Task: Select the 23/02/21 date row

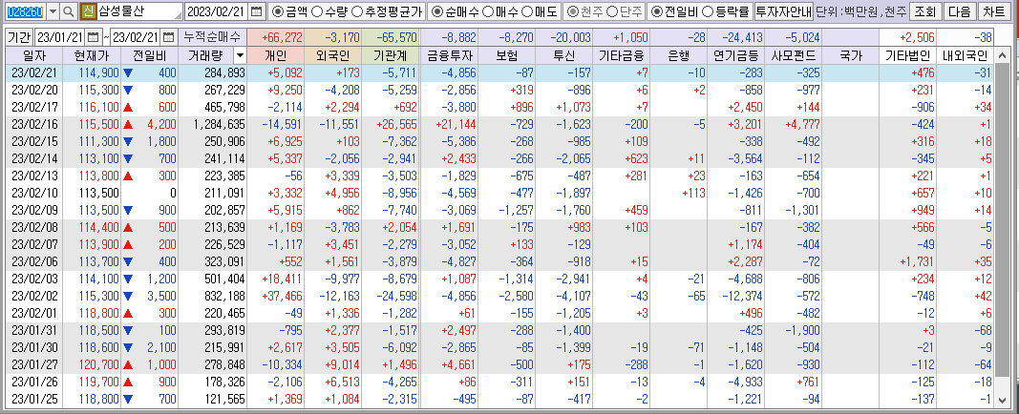Action: click(500, 72)
